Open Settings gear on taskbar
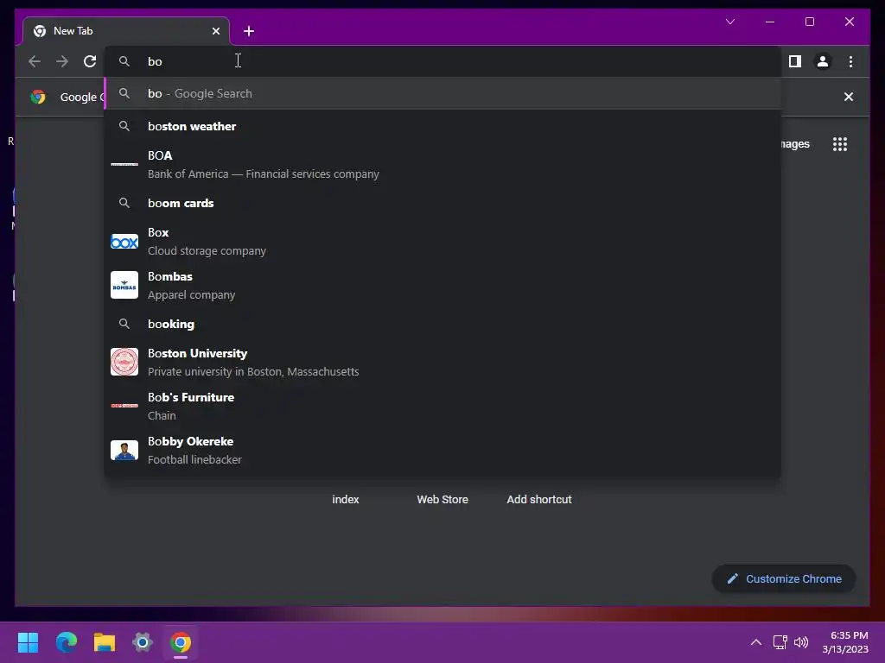 pos(143,642)
